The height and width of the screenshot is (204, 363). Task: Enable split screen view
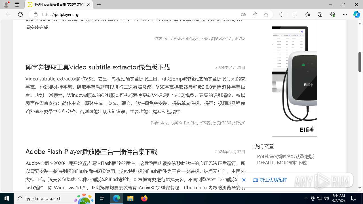pos(295,14)
